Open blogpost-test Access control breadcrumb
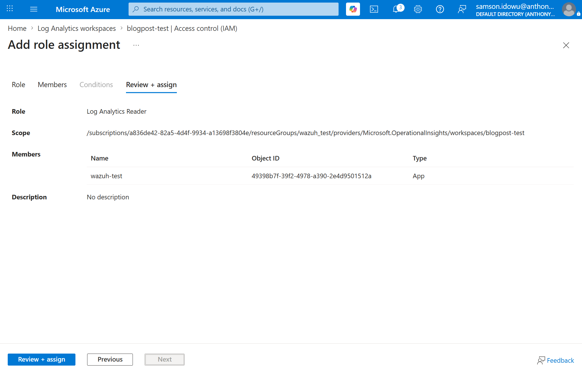This screenshot has width=582, height=375. click(x=182, y=28)
